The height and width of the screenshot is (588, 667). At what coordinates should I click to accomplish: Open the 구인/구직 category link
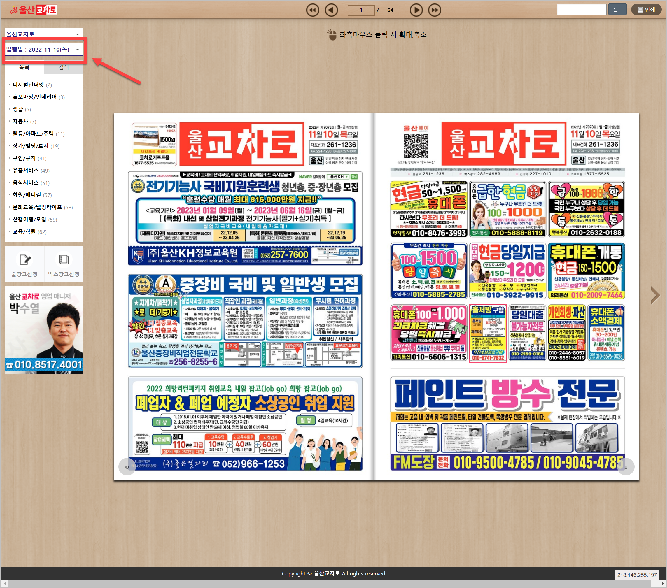pos(24,158)
